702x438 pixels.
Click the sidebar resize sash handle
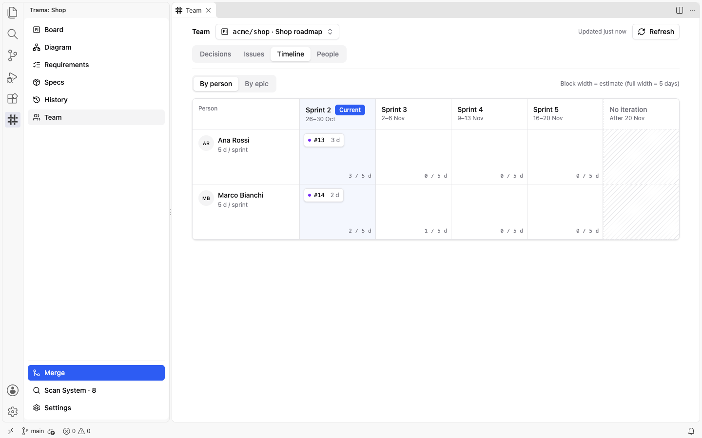171,212
